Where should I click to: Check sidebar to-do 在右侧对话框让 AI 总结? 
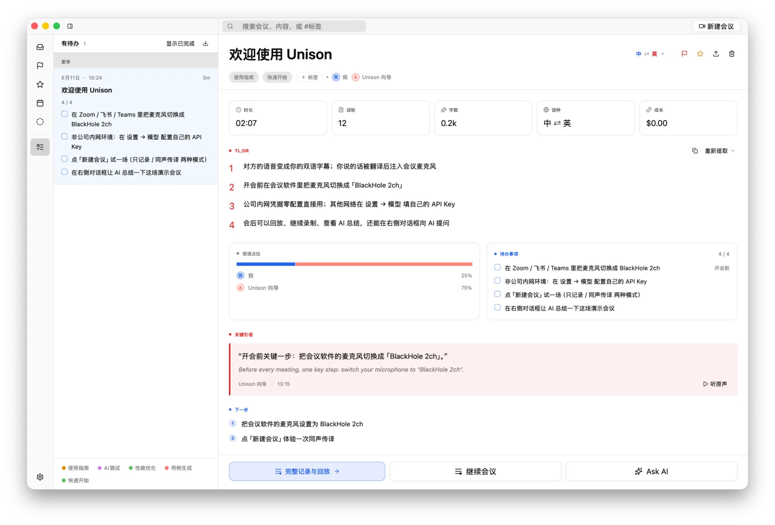coord(64,172)
